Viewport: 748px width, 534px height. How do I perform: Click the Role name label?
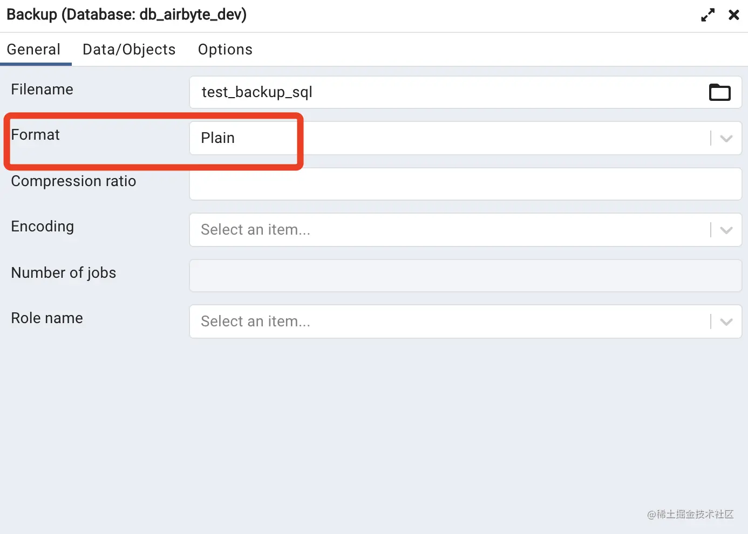point(47,318)
